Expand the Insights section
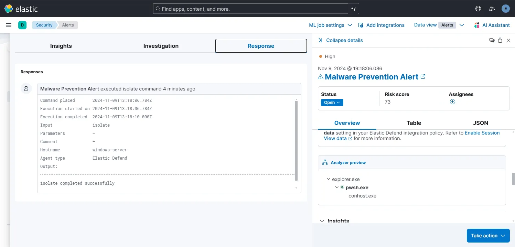Image resolution: width=515 pixels, height=247 pixels. (x=322, y=221)
